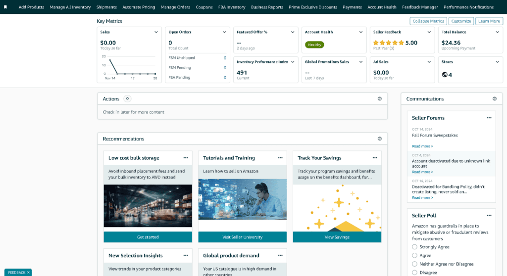Click the Collapse Metrics button
This screenshot has width=507, height=276.
tap(428, 21)
